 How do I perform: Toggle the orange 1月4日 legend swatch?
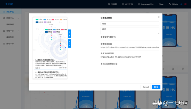click(x=61, y=19)
